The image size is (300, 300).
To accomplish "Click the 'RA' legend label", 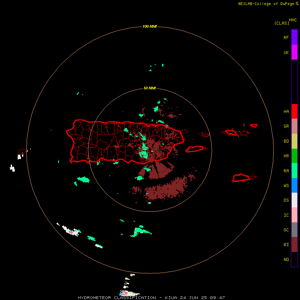I will coord(286,171).
